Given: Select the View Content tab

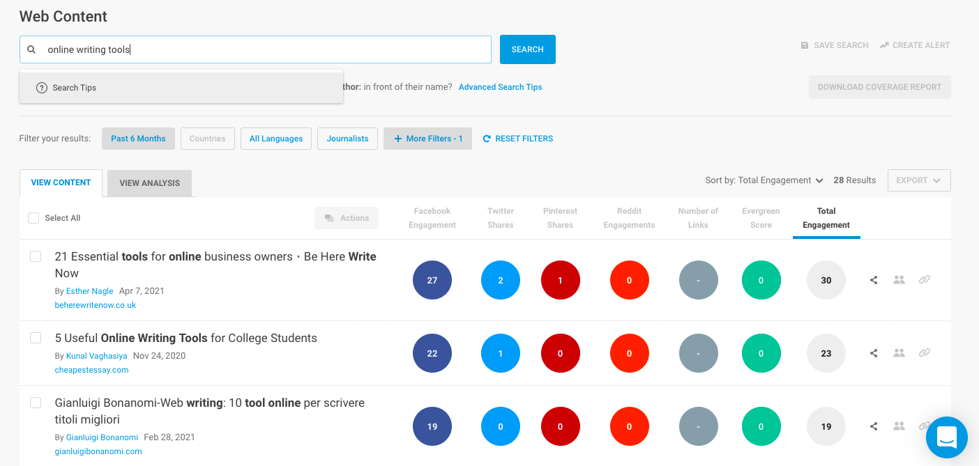Looking at the screenshot, I should point(61,182).
